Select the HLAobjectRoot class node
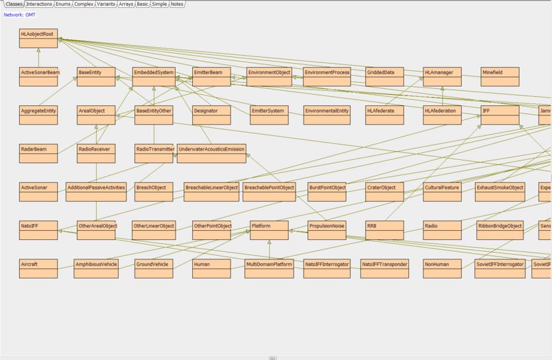Viewport: 552px width, 360px height. (38, 38)
